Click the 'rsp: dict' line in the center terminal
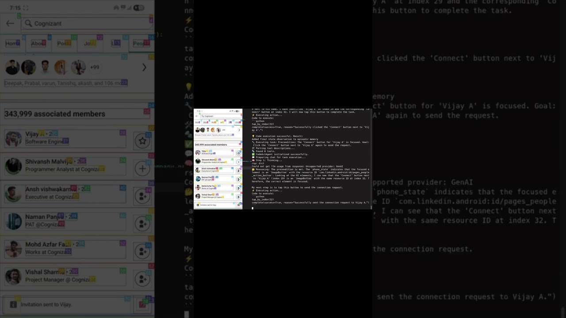 coord(258,163)
